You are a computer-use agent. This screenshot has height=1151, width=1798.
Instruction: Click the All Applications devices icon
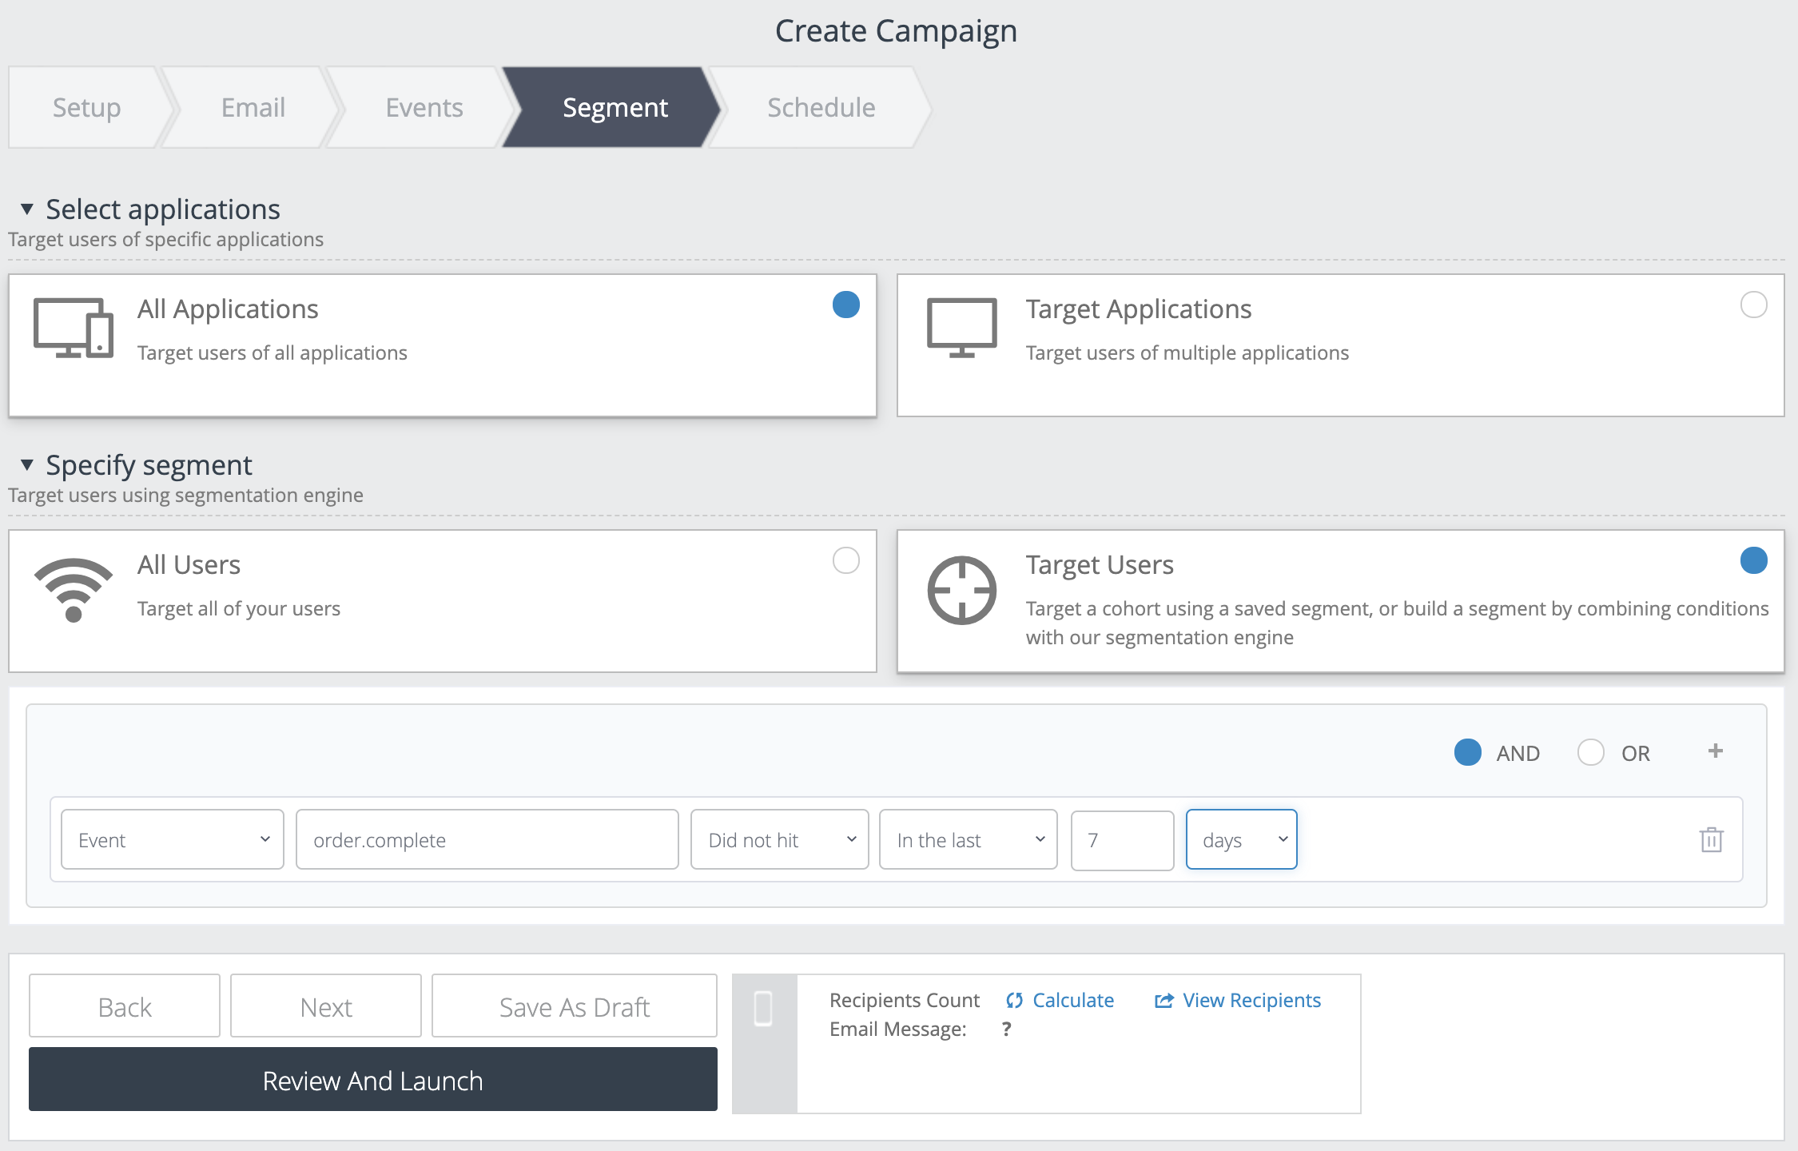point(73,328)
